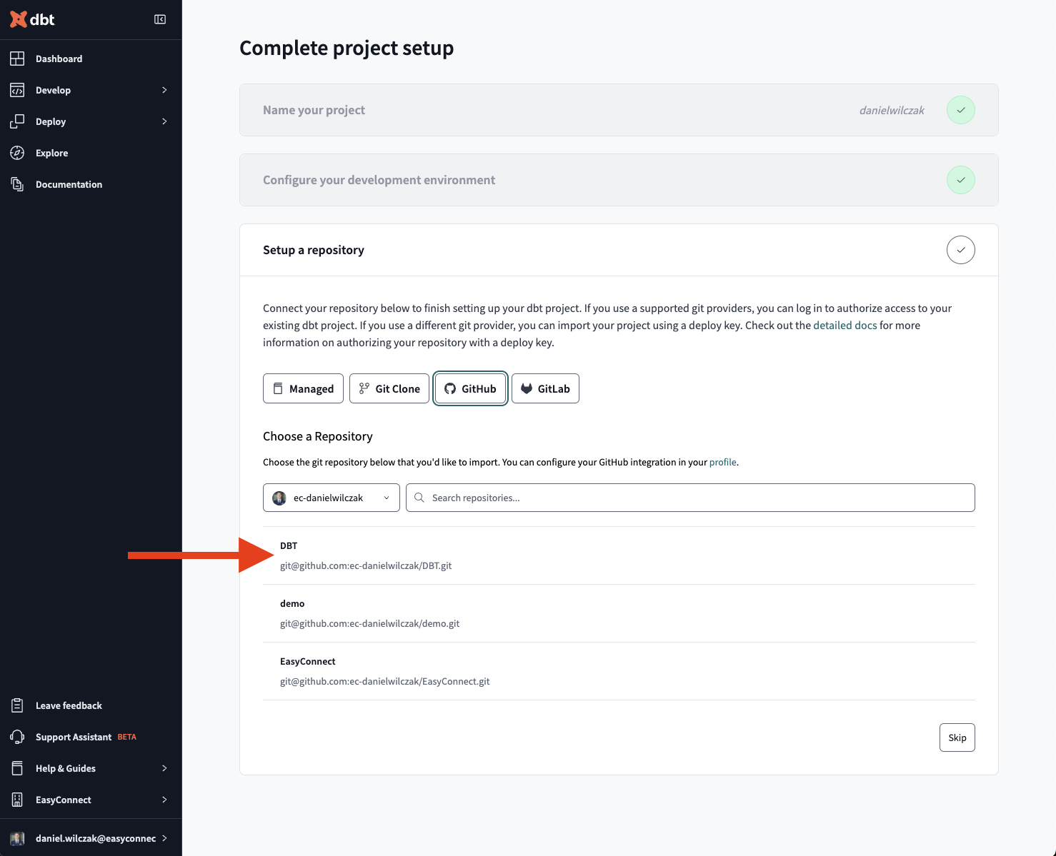Click git@github.com:ec-danielwilczak/EasyConnect.git URL text
The width and height of the screenshot is (1056, 856).
pos(384,681)
